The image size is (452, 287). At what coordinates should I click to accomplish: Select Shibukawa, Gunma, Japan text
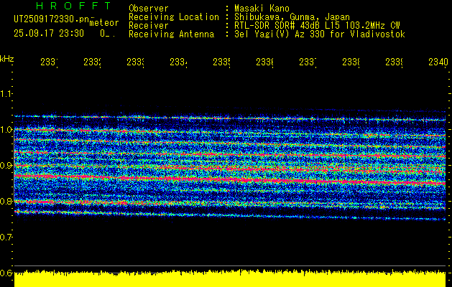[x=292, y=17]
